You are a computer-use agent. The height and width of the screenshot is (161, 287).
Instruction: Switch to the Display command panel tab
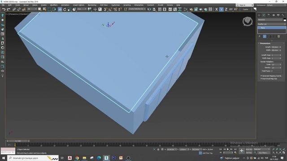point(278,15)
